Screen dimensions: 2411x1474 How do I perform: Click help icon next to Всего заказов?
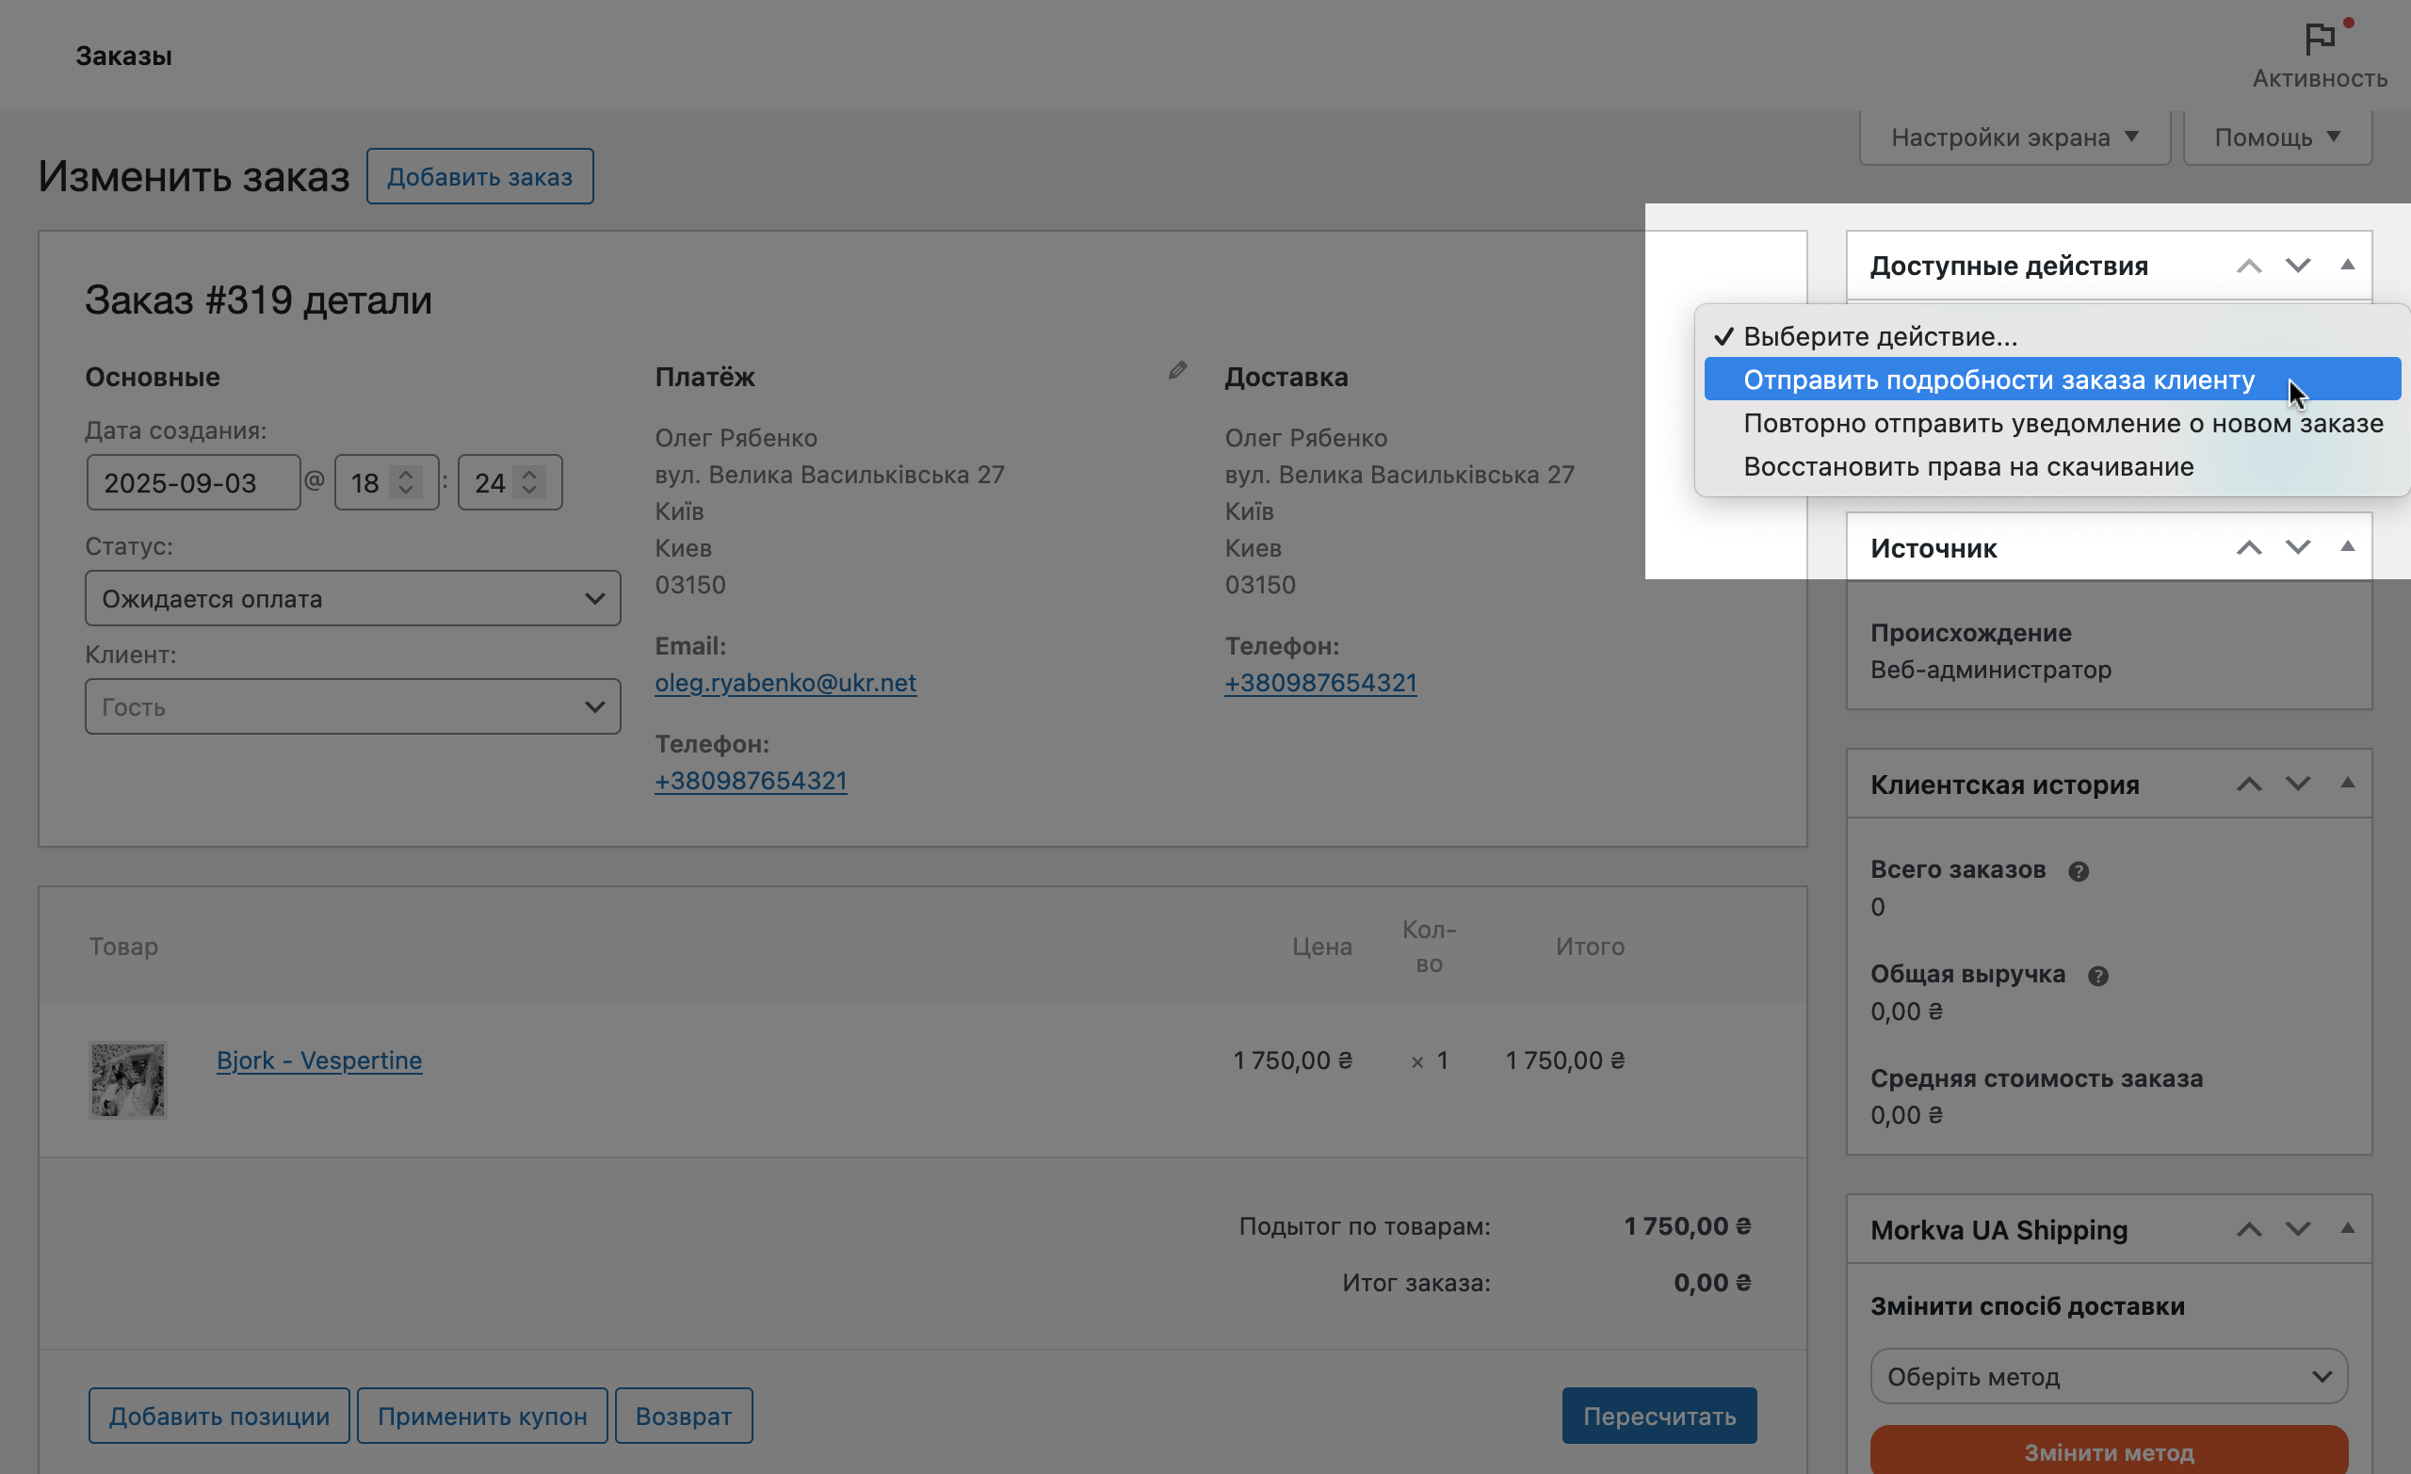pos(2079,871)
